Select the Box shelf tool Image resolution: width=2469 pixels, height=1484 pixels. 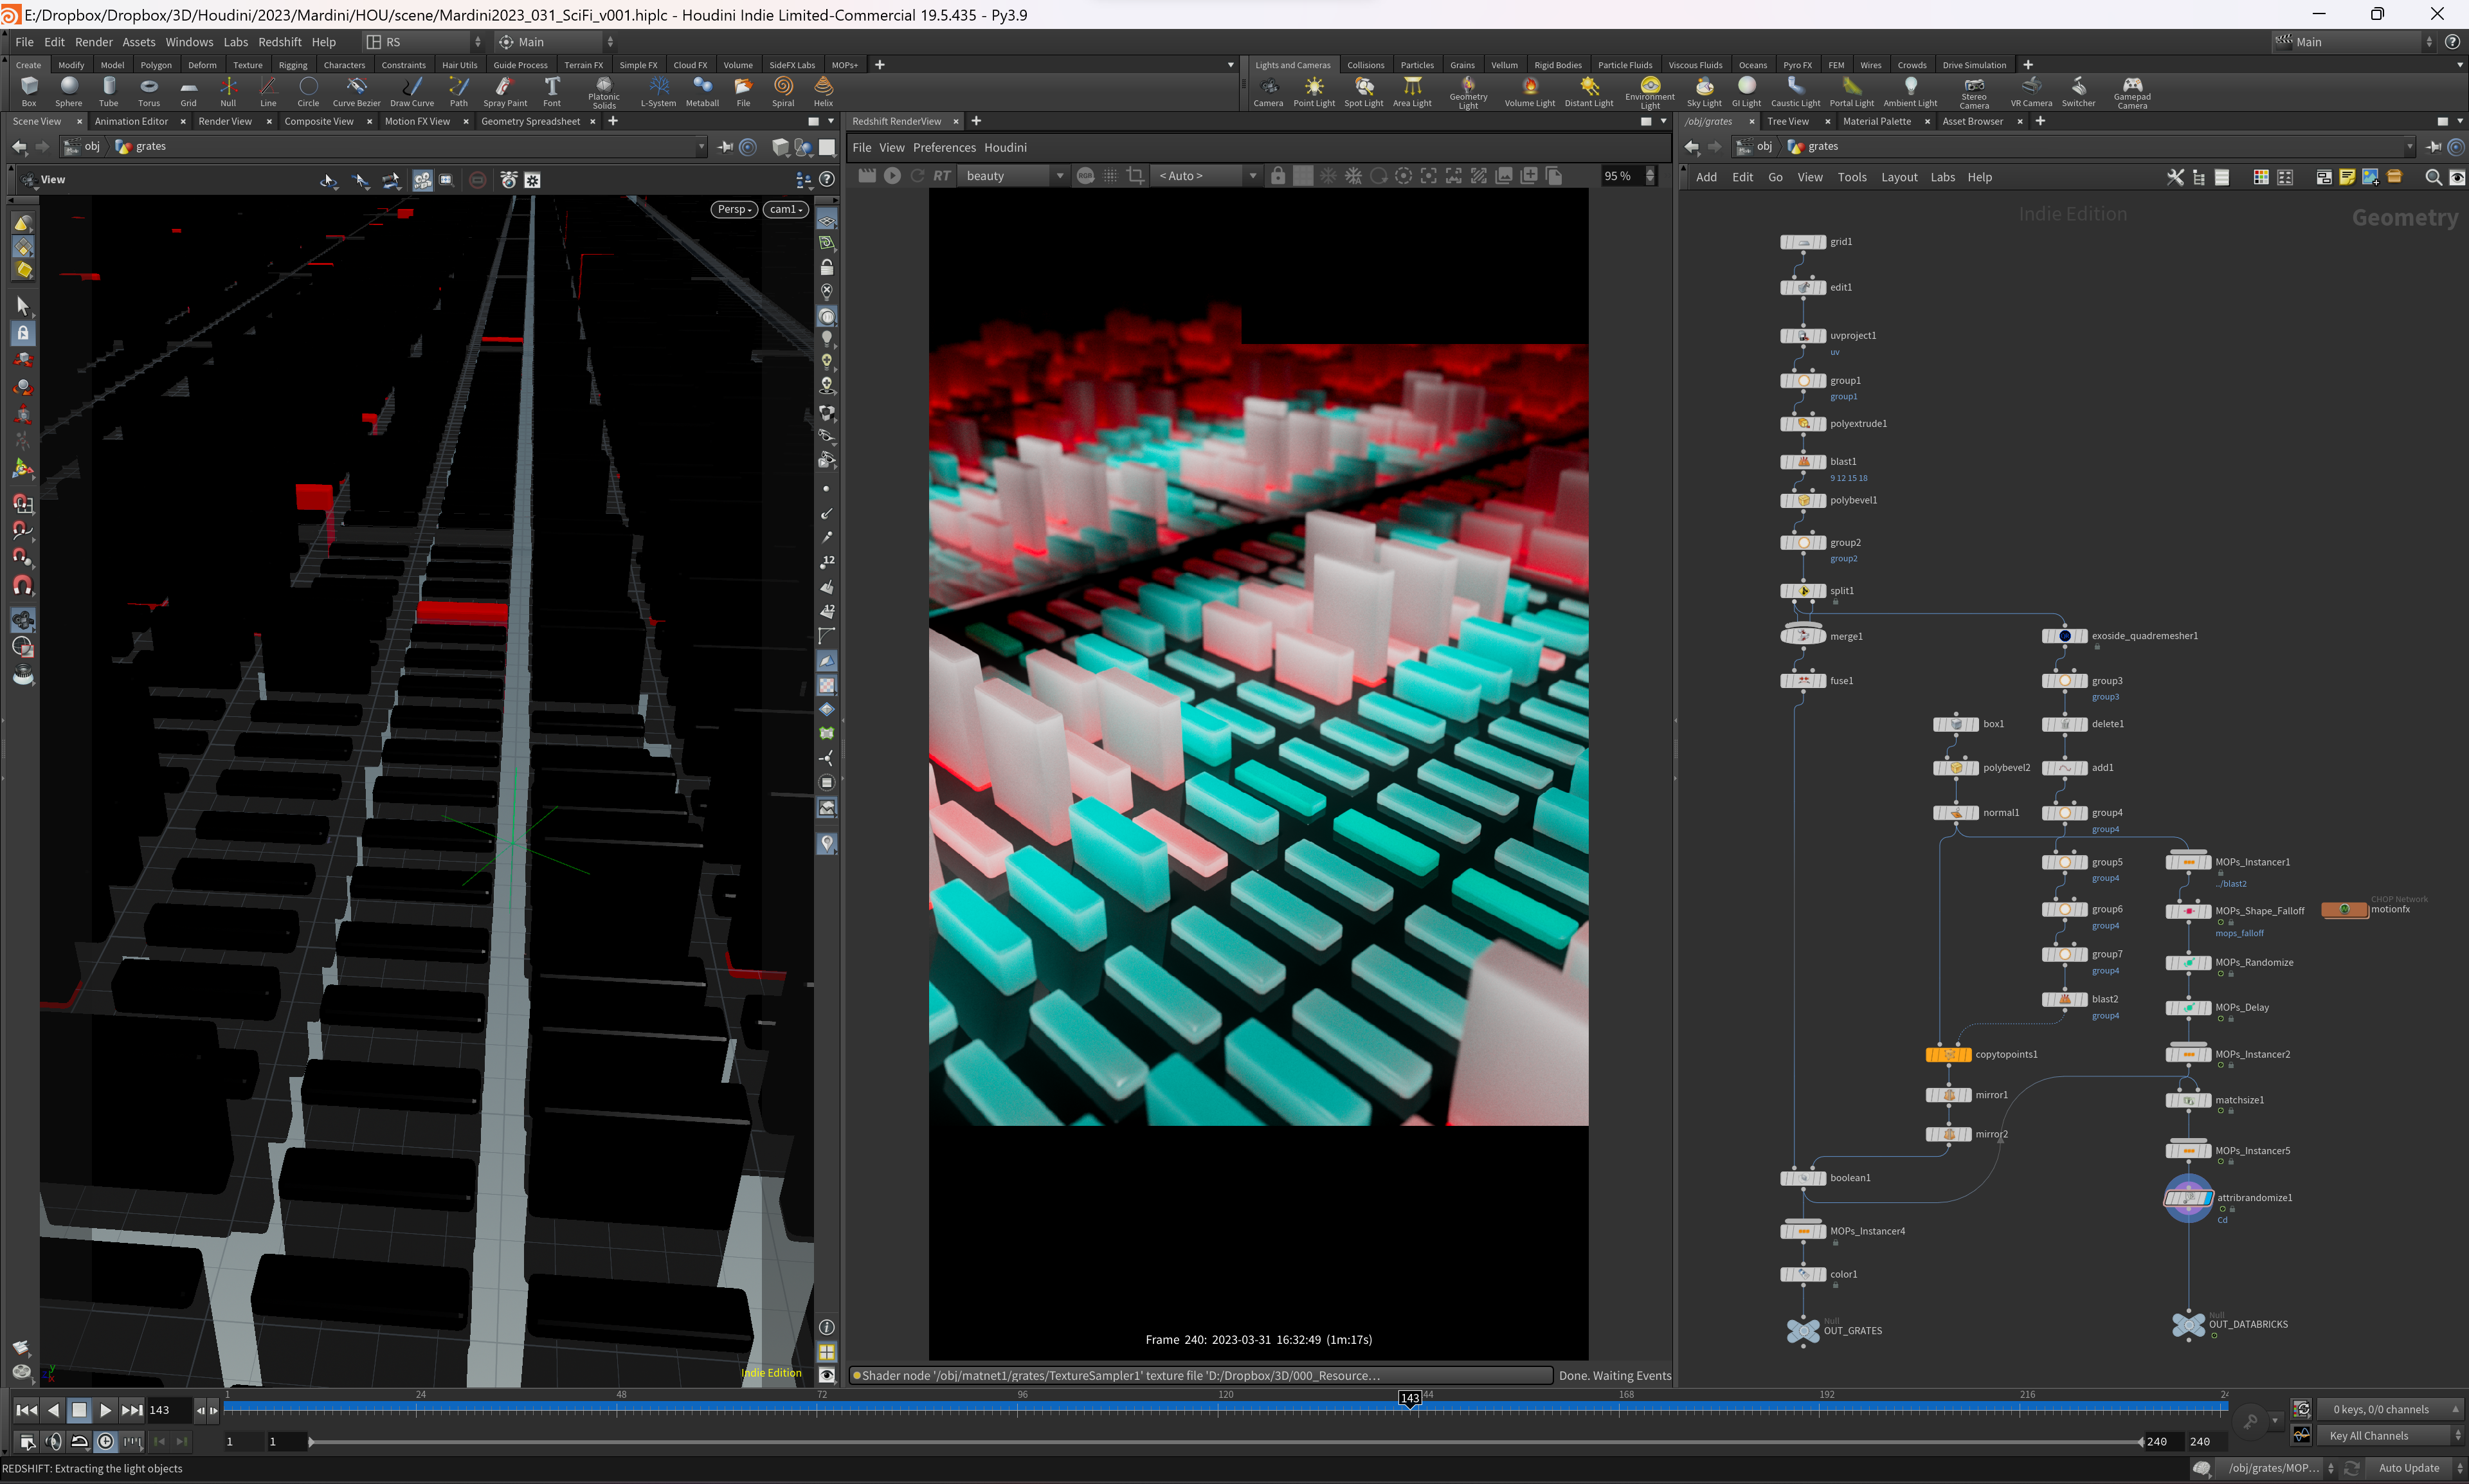29,91
